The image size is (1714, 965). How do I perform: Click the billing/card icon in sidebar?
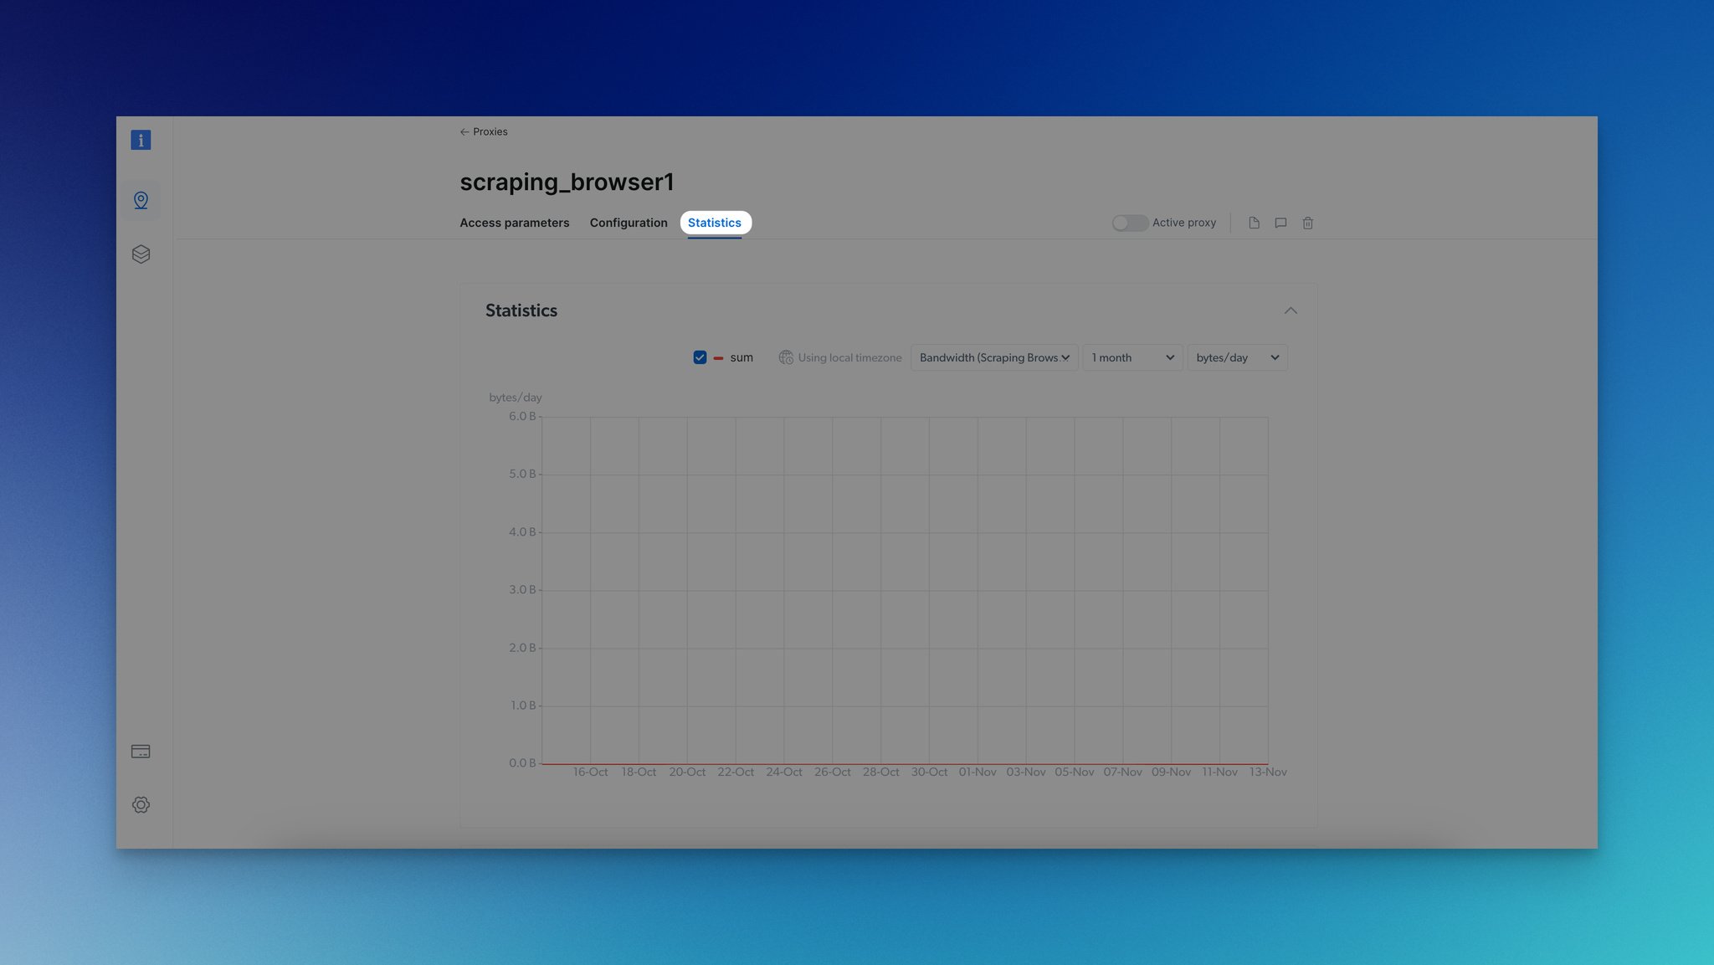(140, 752)
